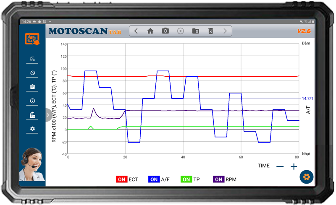This screenshot has height=205, width=336.
Task: Open chart settings via round orange gear
Action: click(x=307, y=177)
